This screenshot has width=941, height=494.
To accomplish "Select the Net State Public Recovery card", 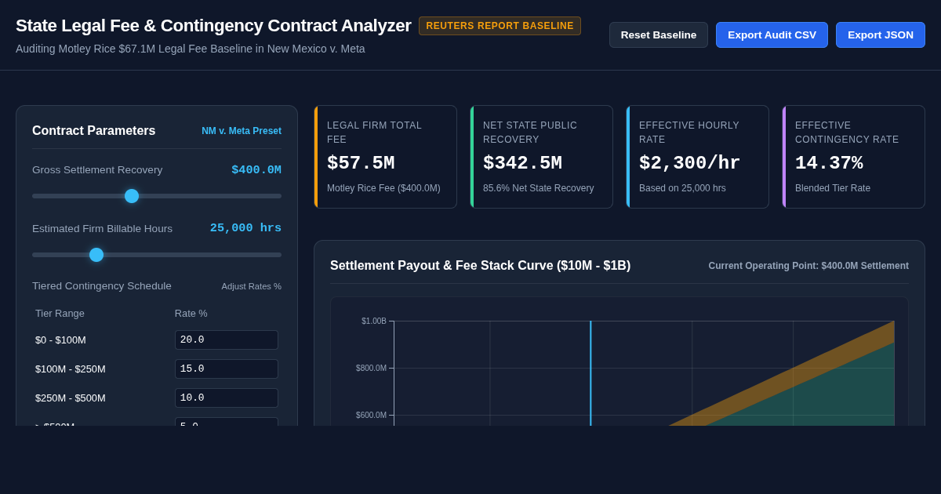I will click(542, 157).
